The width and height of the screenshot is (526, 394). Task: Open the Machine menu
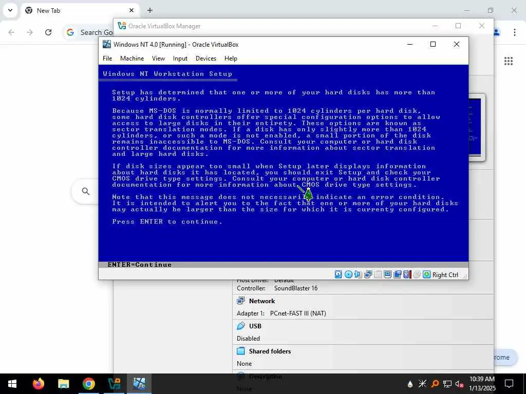(x=132, y=58)
